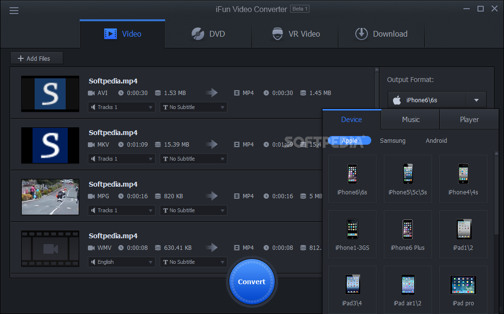Click the 0:00:16 source duration text
This screenshot has height=314, width=504.
pyautogui.click(x=137, y=196)
